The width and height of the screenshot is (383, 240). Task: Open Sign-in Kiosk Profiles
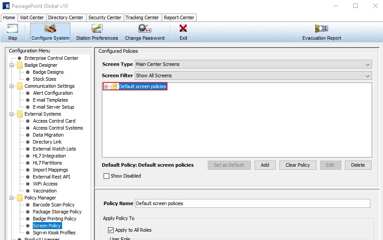tap(54, 233)
